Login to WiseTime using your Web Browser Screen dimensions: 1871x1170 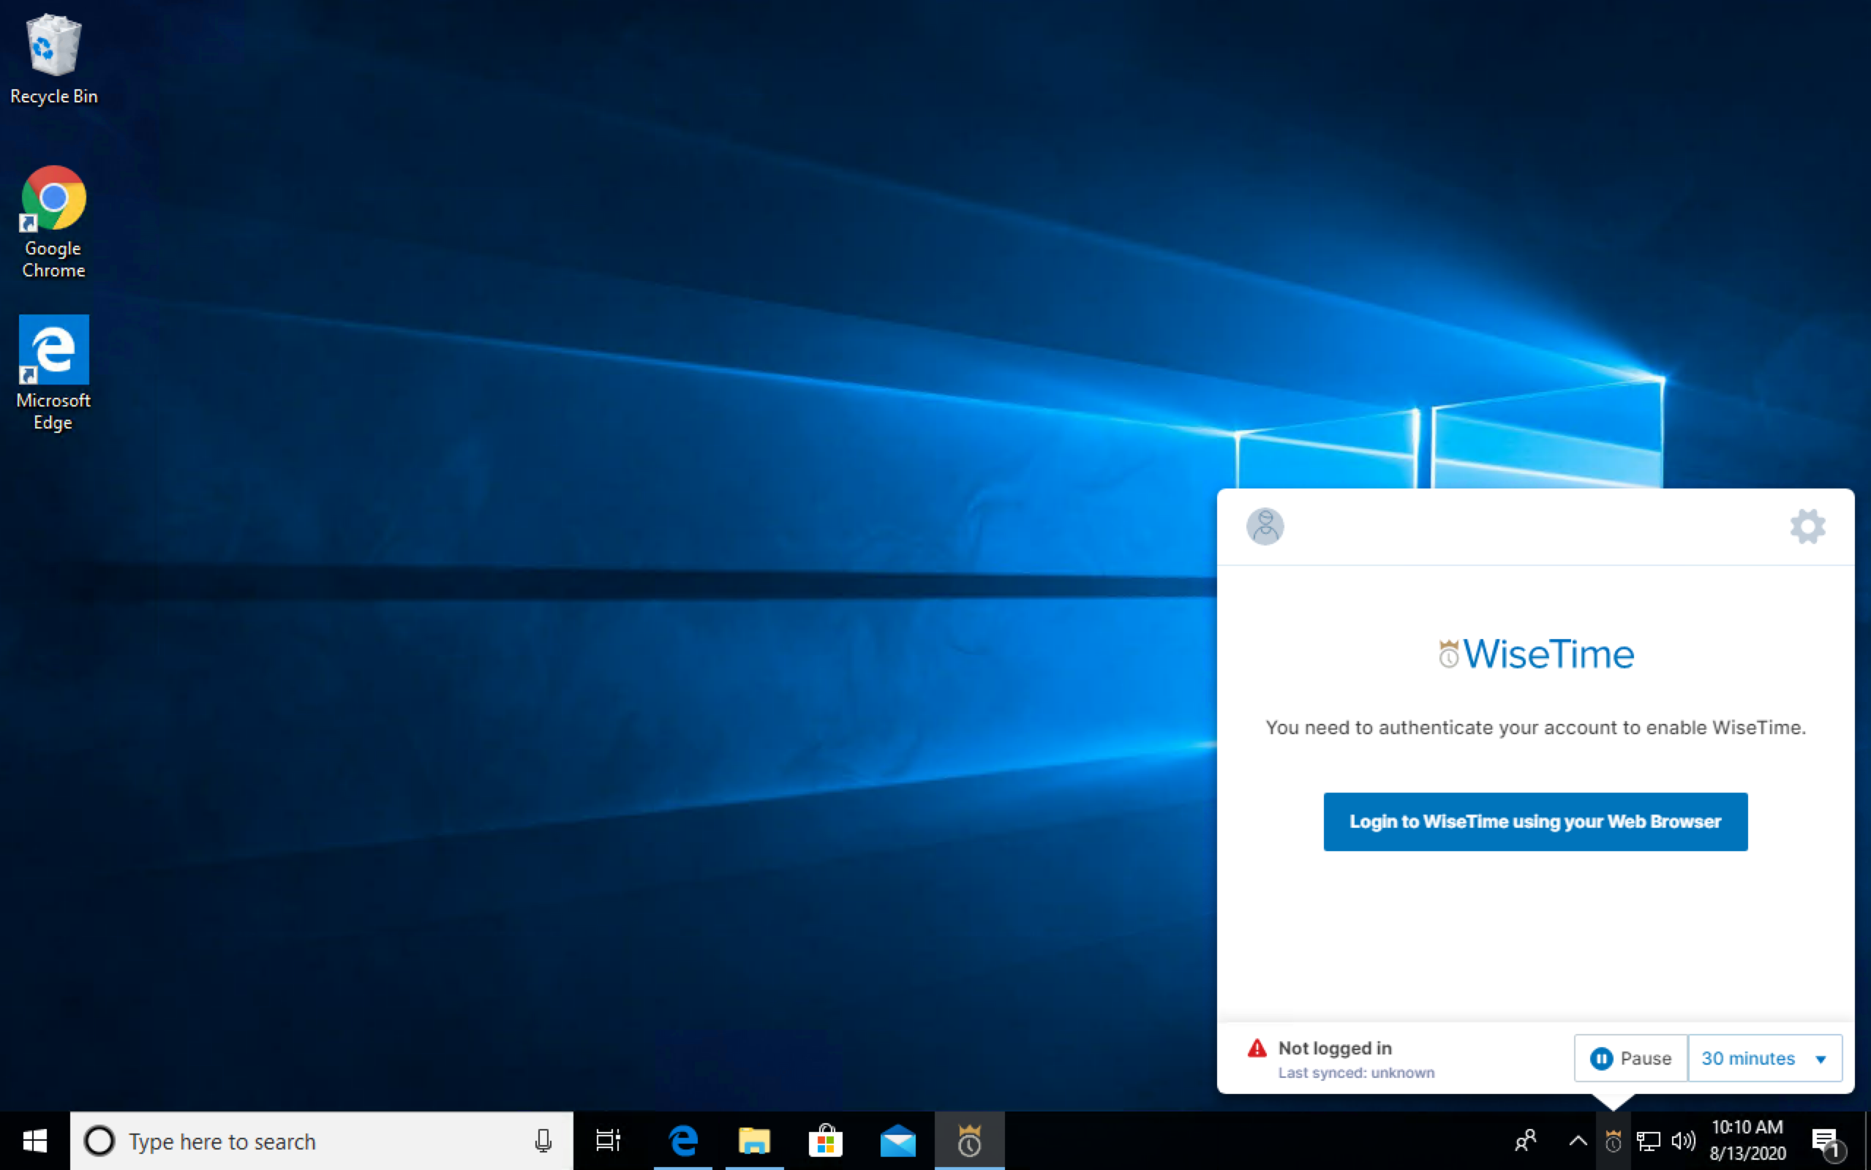[1535, 821]
